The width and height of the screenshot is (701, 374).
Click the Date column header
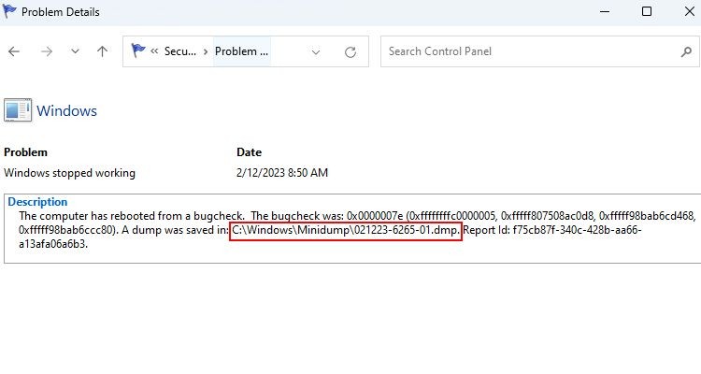click(249, 152)
